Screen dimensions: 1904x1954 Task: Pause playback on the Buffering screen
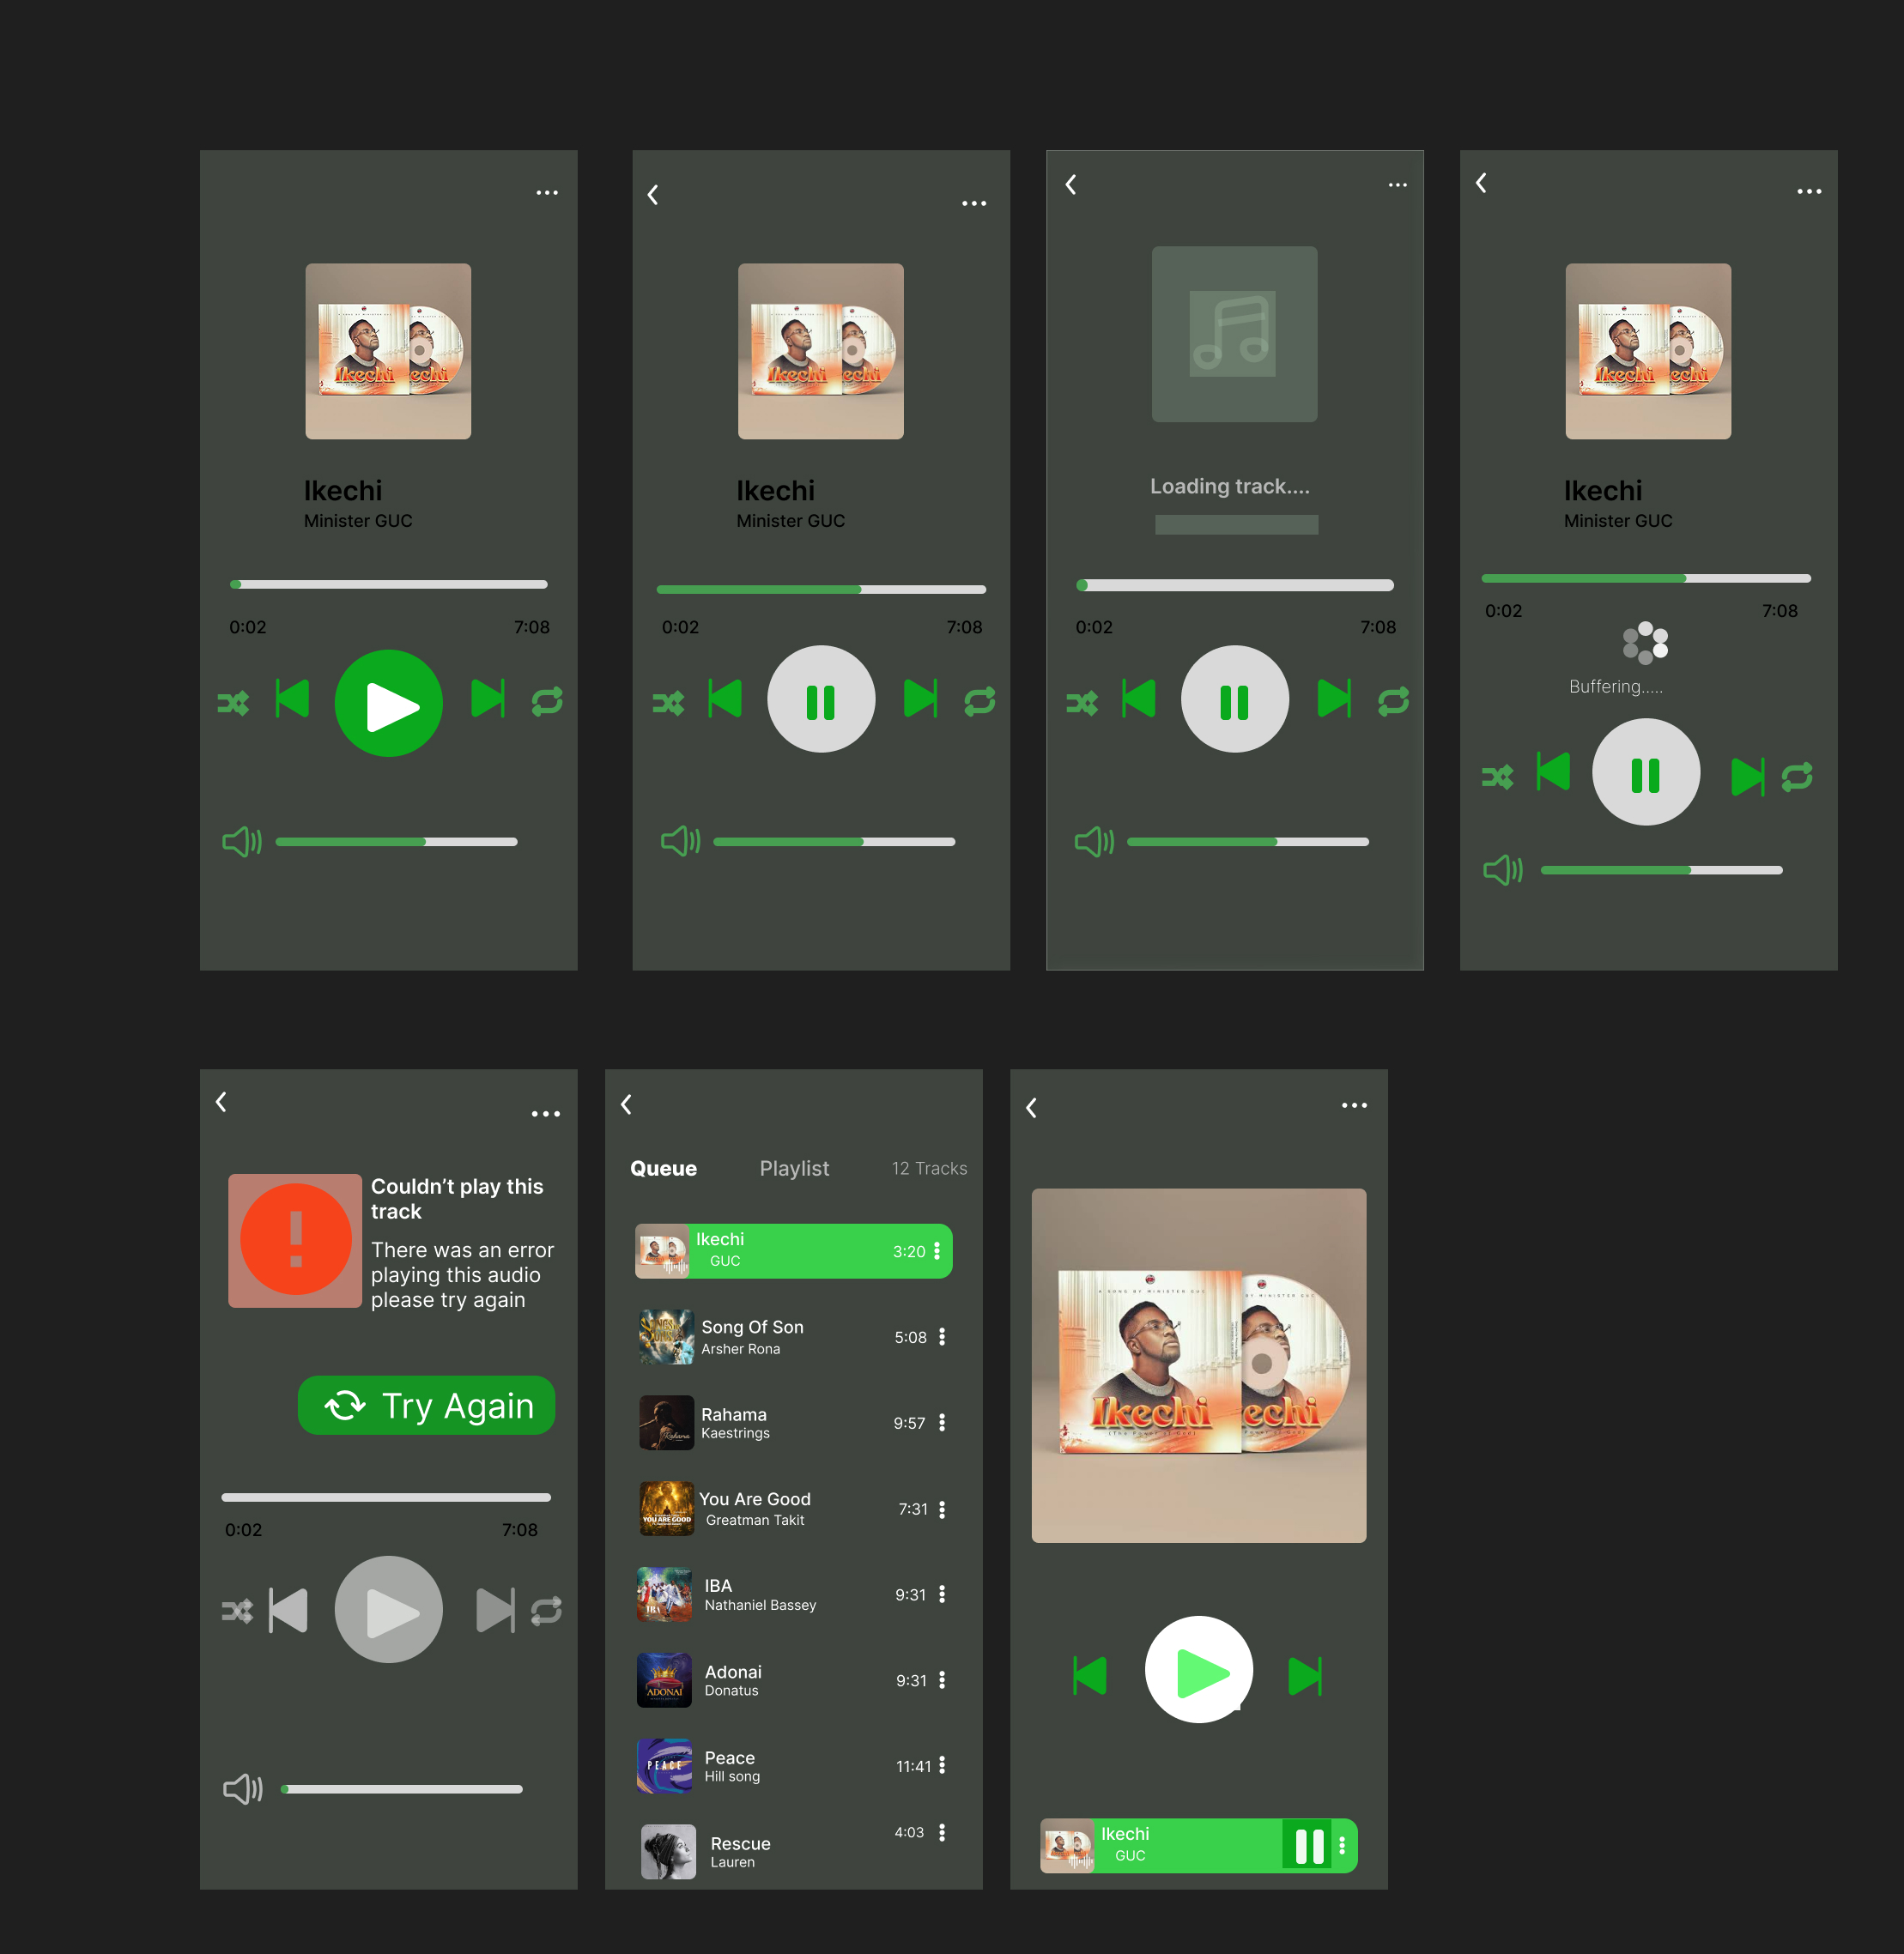1646,771
